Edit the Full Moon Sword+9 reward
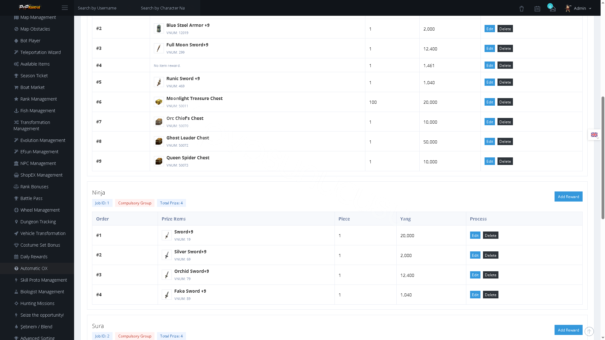Viewport: 605px width, 340px height. coord(489,48)
